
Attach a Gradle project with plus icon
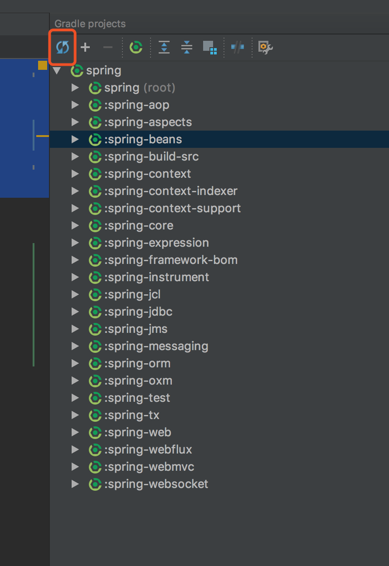tap(85, 47)
